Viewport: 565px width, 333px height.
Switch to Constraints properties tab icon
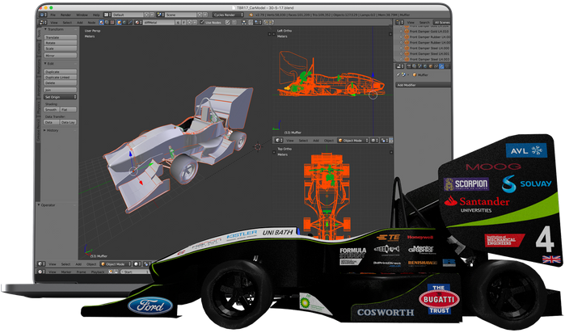[436, 66]
